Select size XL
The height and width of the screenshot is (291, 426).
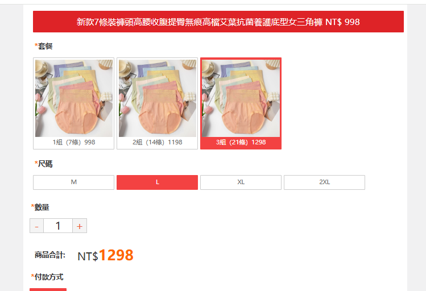[241, 182]
